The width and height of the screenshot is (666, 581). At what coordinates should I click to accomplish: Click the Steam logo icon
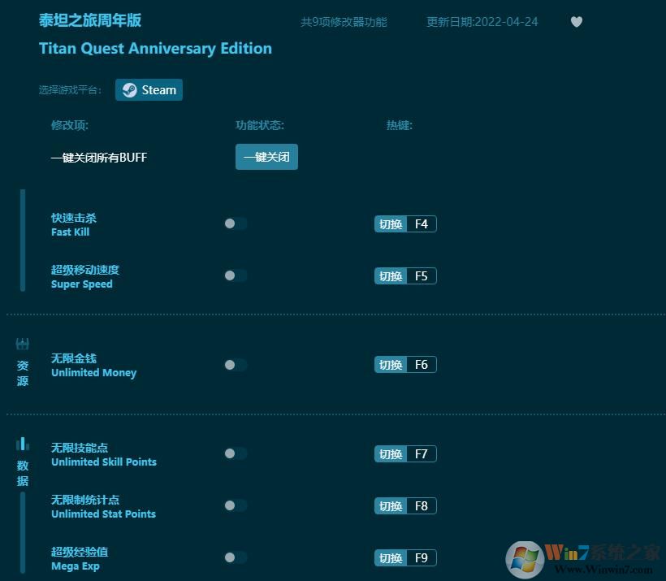click(130, 89)
